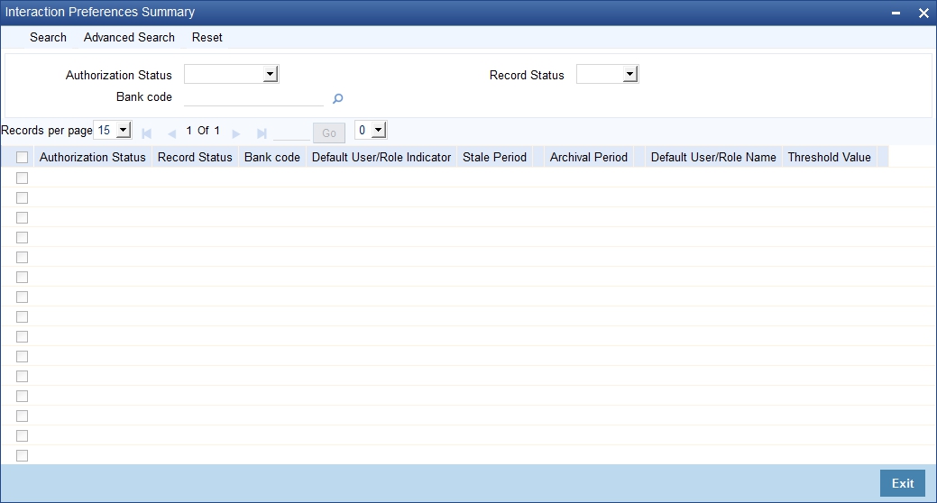Open the Records per page dropdown
The height and width of the screenshot is (503, 937).
(x=113, y=130)
